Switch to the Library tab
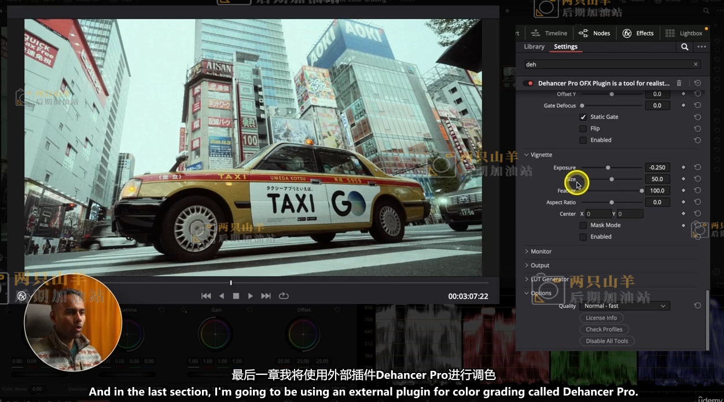This screenshot has width=724, height=402. point(534,47)
